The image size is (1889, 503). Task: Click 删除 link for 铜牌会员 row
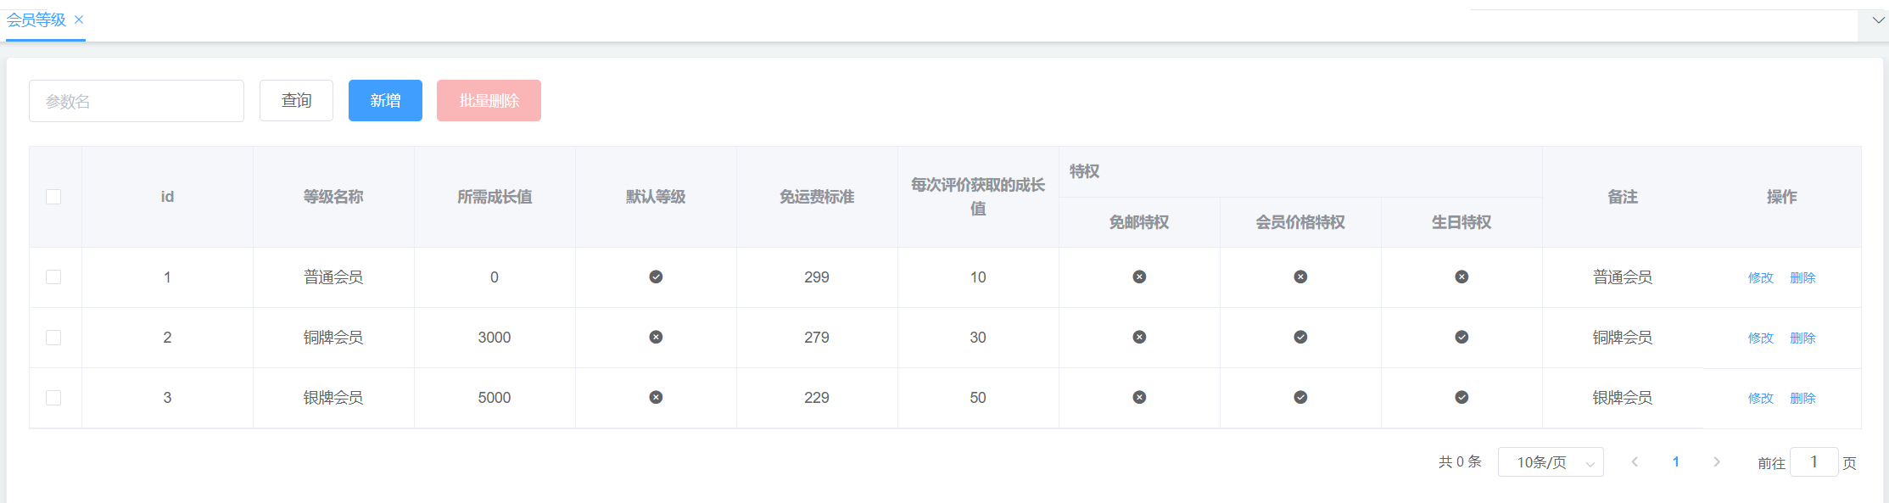point(1802,338)
